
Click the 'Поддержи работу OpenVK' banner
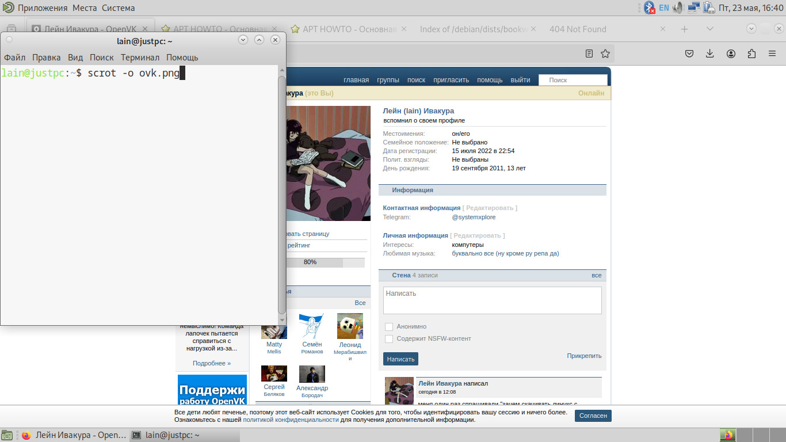click(212, 391)
